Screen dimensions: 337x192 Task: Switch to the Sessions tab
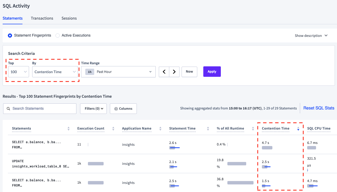tap(69, 18)
